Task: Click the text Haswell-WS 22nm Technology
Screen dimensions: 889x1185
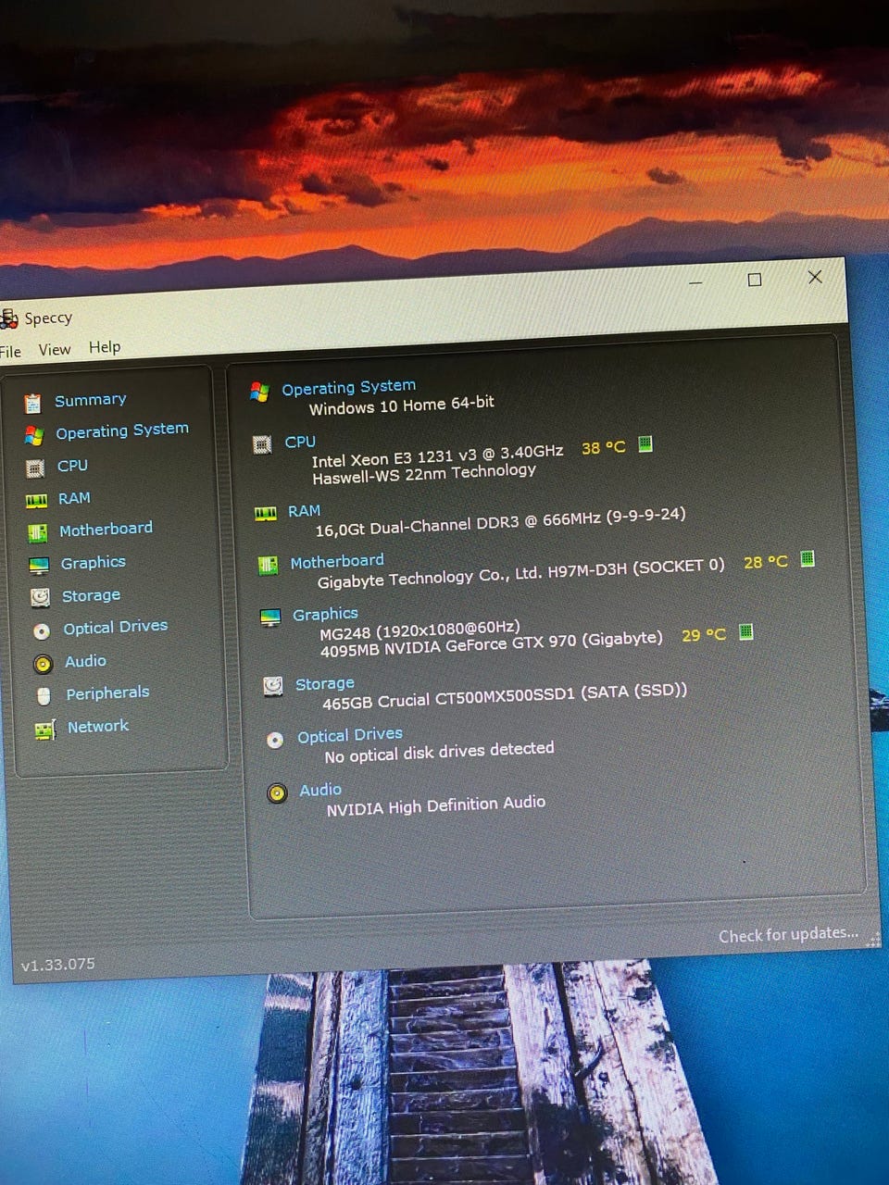Action: tap(424, 474)
